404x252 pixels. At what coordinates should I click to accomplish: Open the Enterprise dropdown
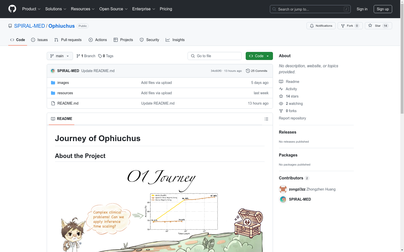144,9
